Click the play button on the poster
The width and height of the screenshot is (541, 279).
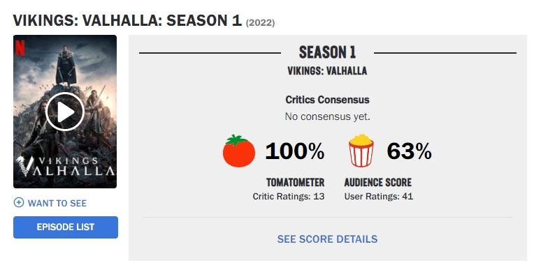click(x=65, y=112)
